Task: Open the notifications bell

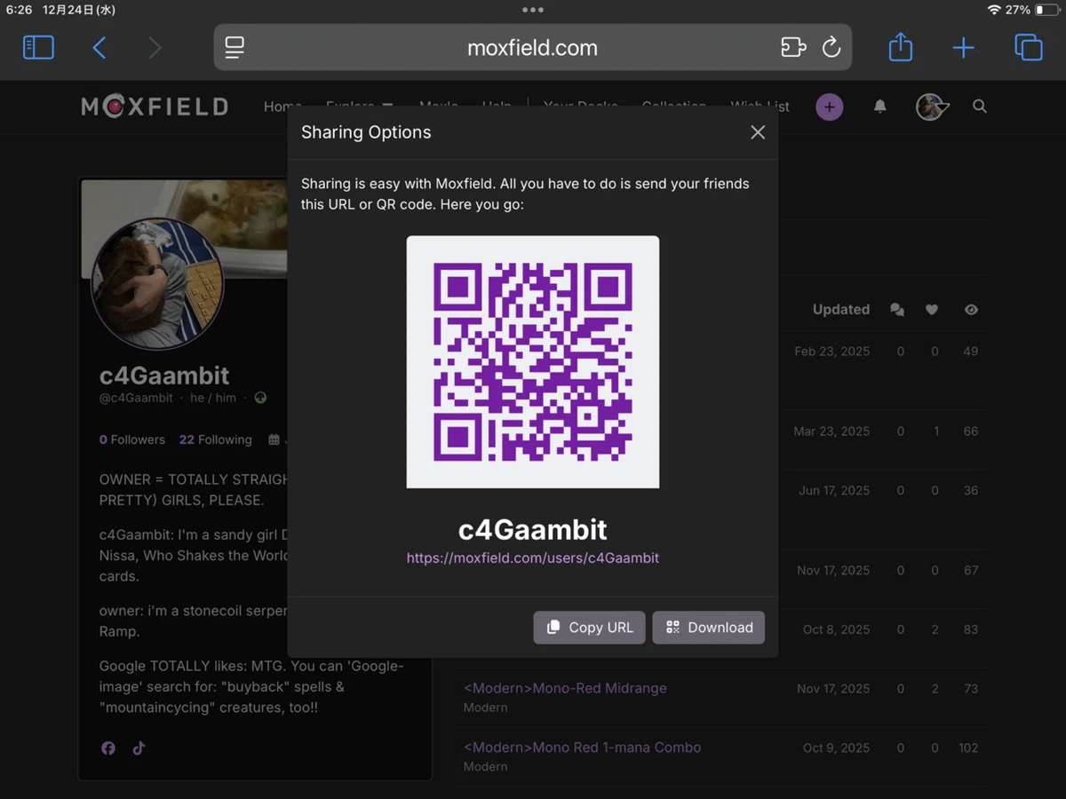Action: (x=880, y=107)
